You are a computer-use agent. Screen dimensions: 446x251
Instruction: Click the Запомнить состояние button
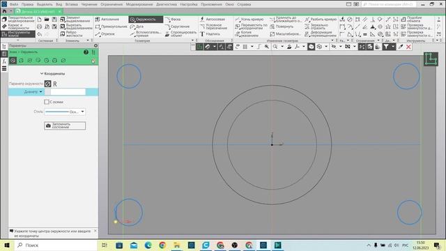point(65,125)
